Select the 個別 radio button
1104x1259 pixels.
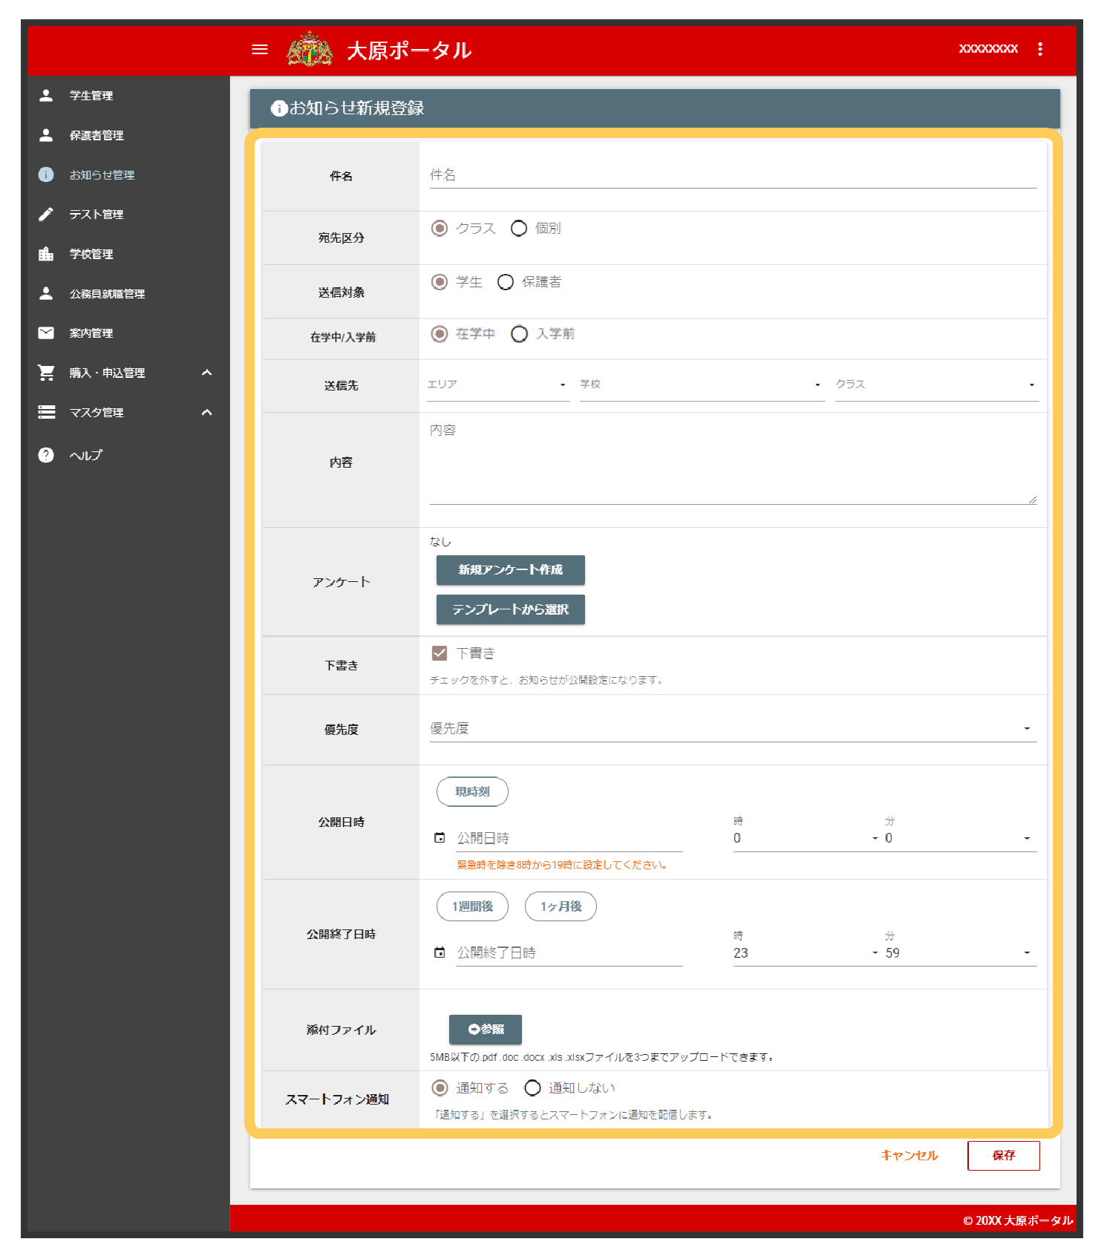pyautogui.click(x=519, y=228)
